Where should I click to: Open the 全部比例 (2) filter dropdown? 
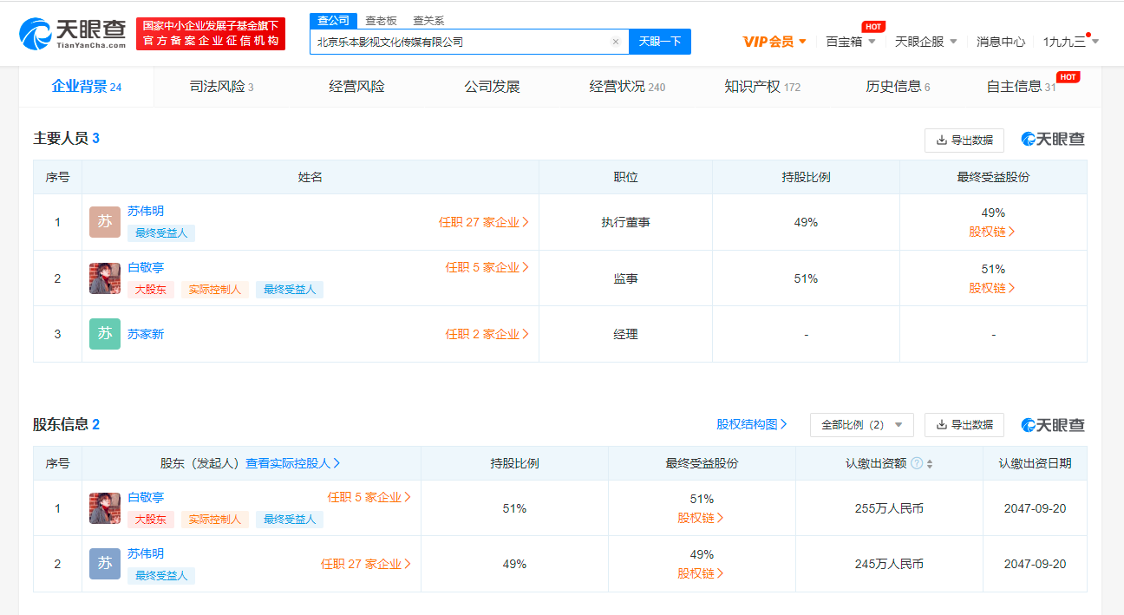[x=861, y=425]
